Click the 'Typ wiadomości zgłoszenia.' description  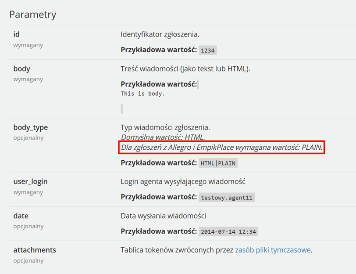(165, 127)
